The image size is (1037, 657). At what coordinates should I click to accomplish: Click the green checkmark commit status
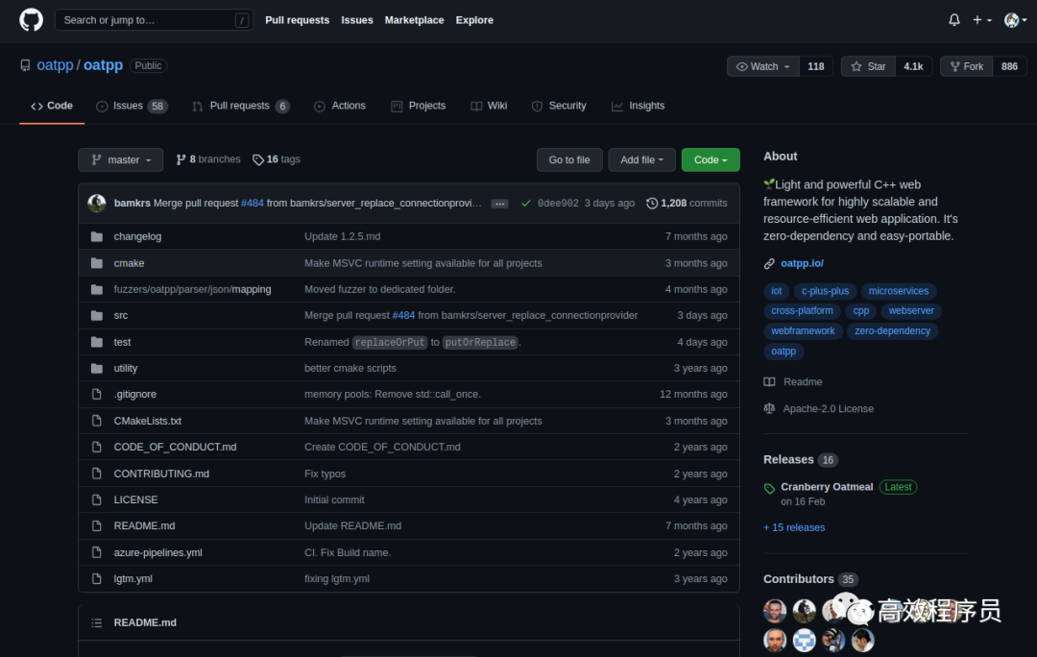click(526, 203)
